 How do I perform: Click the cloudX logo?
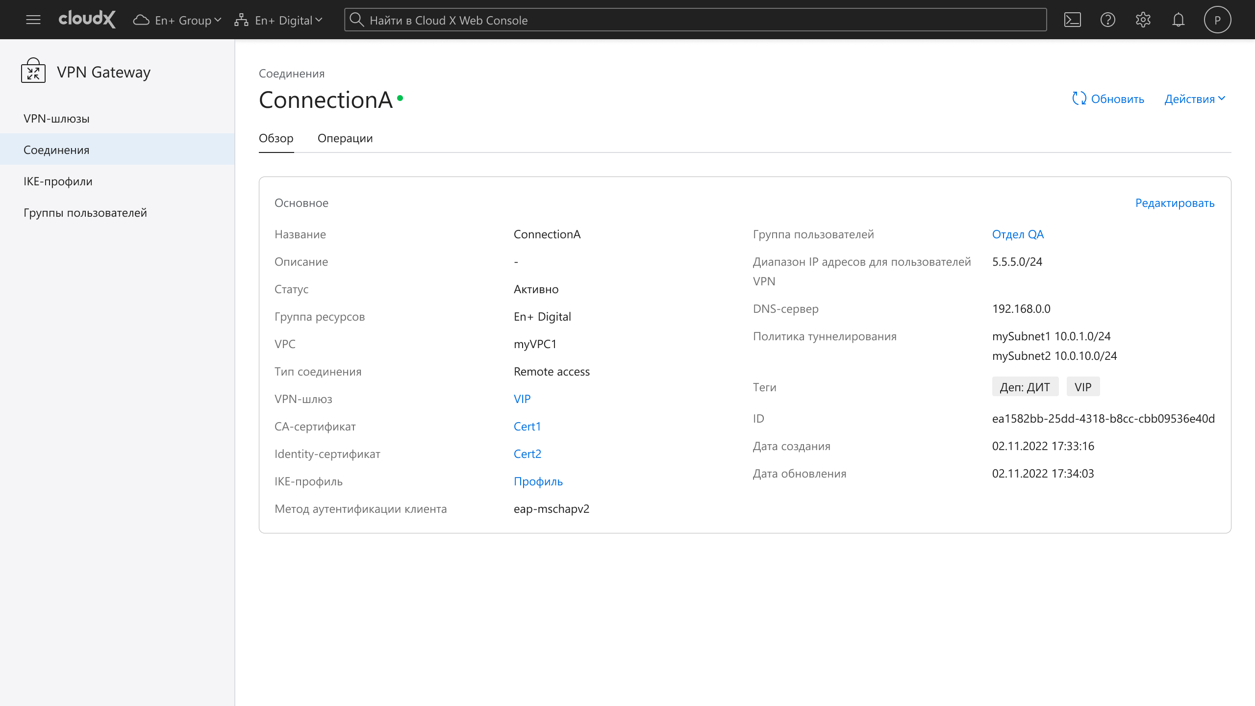87,20
